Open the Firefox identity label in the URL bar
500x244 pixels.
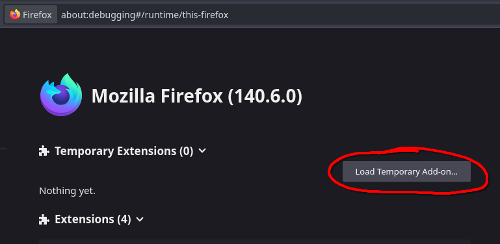click(31, 15)
